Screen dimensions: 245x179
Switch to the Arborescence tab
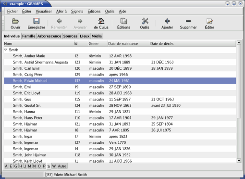[x=49, y=36]
